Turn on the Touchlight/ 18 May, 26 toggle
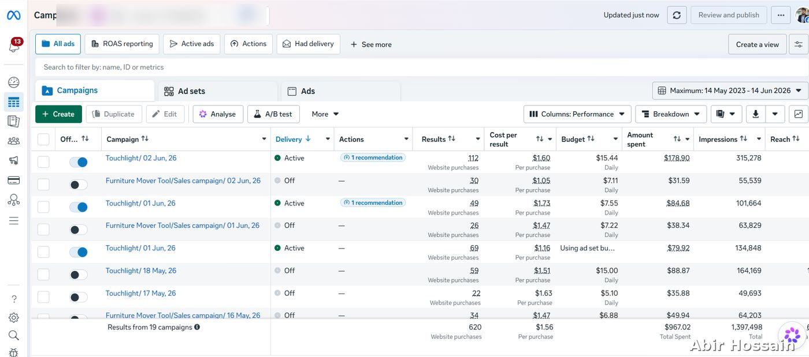Screen dimensions: 809x357 [79, 275]
